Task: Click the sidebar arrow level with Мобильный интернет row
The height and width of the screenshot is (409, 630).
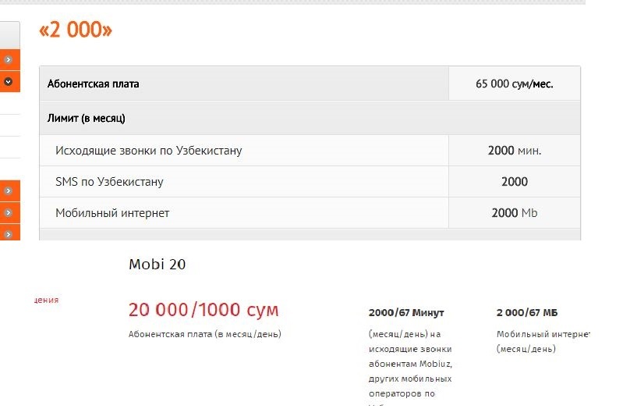Action: (x=8, y=212)
